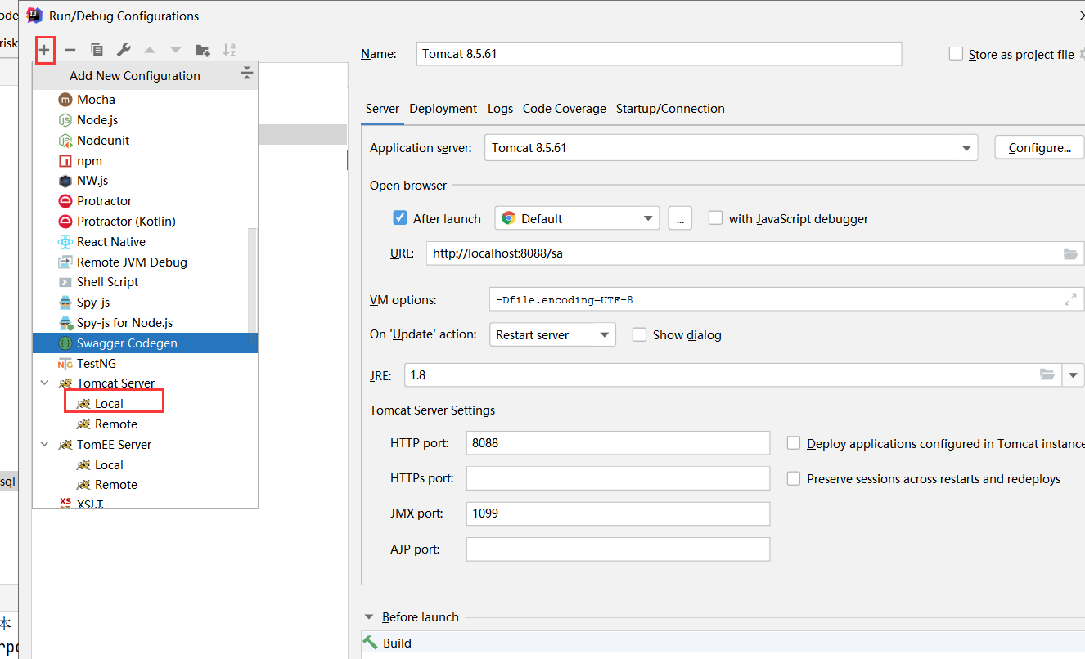The height and width of the screenshot is (659, 1085).
Task: Check Preserve sessions across restarts and redeploys
Action: point(794,478)
